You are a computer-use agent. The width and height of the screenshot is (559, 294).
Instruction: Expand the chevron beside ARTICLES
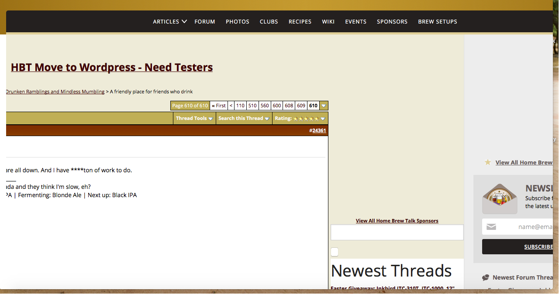(184, 21)
